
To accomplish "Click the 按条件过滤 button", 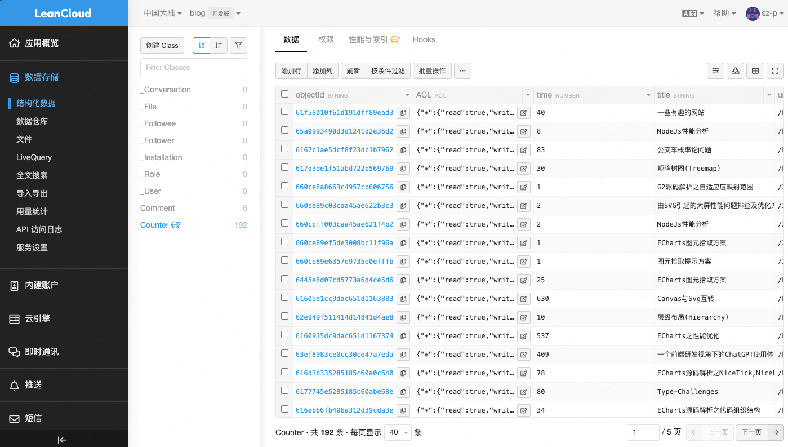I will tap(388, 70).
